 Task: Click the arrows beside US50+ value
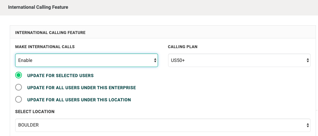308,60
